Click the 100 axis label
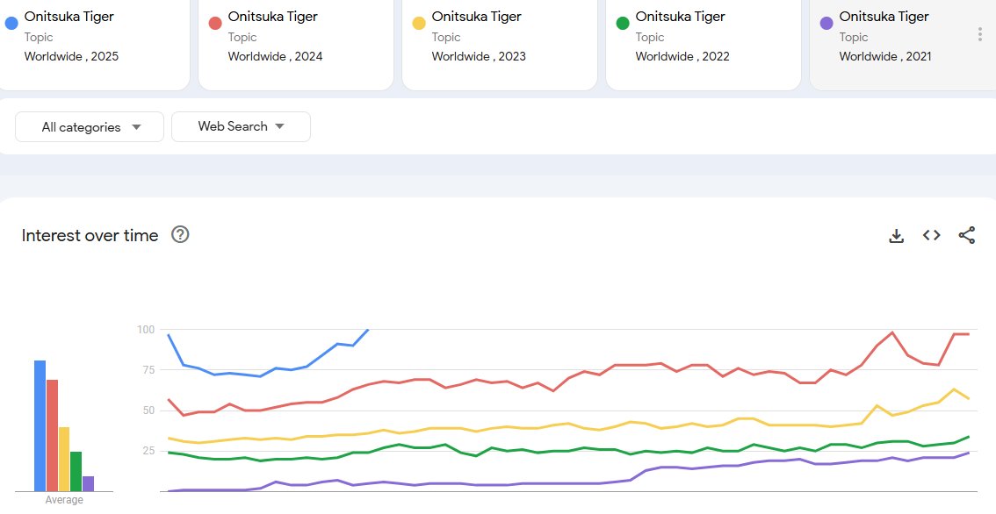The width and height of the screenshot is (996, 514). 146,329
